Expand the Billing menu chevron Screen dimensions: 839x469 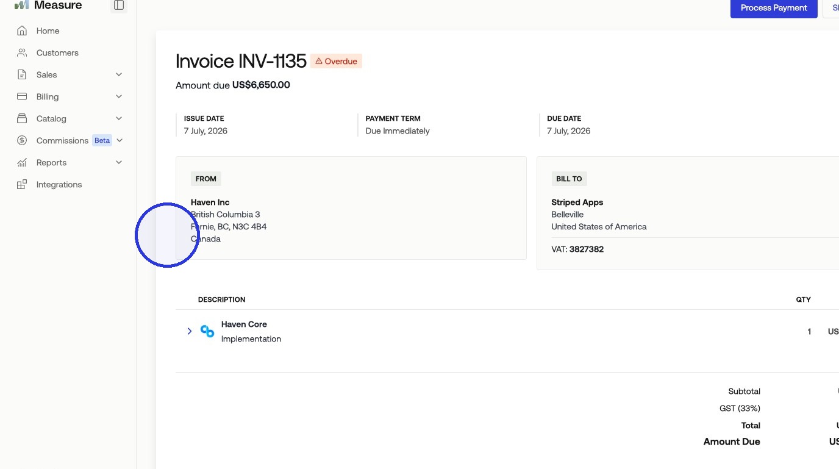119,96
